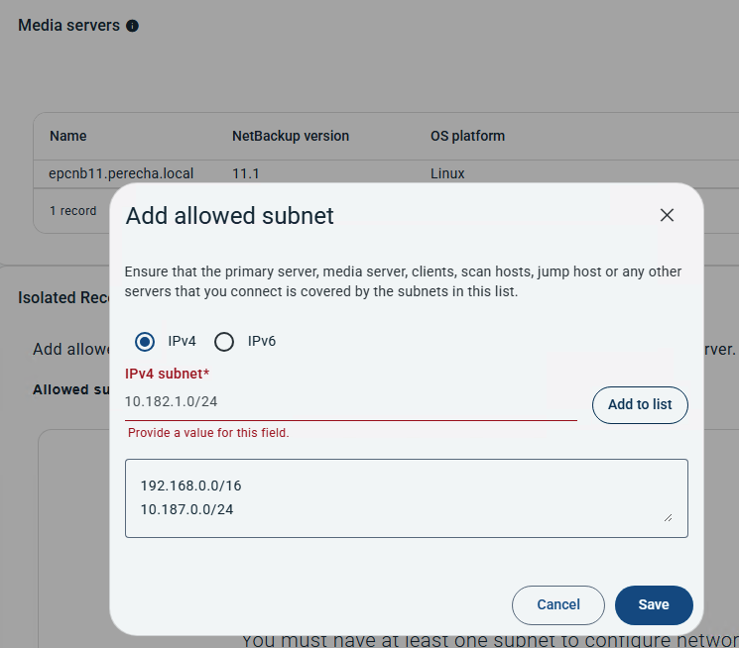Click the 10.187.0.0/24 entry in subnet list
This screenshot has height=648, width=739.
186,509
